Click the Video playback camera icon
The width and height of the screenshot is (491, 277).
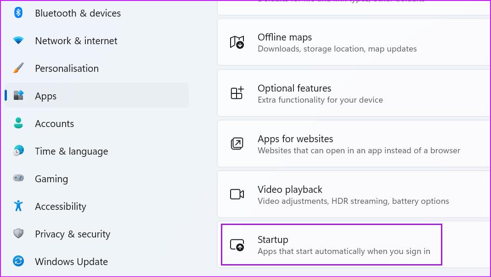[237, 194]
